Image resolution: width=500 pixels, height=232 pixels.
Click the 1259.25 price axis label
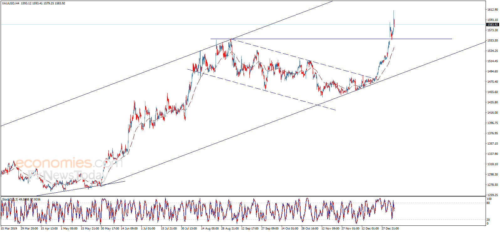[493, 195]
